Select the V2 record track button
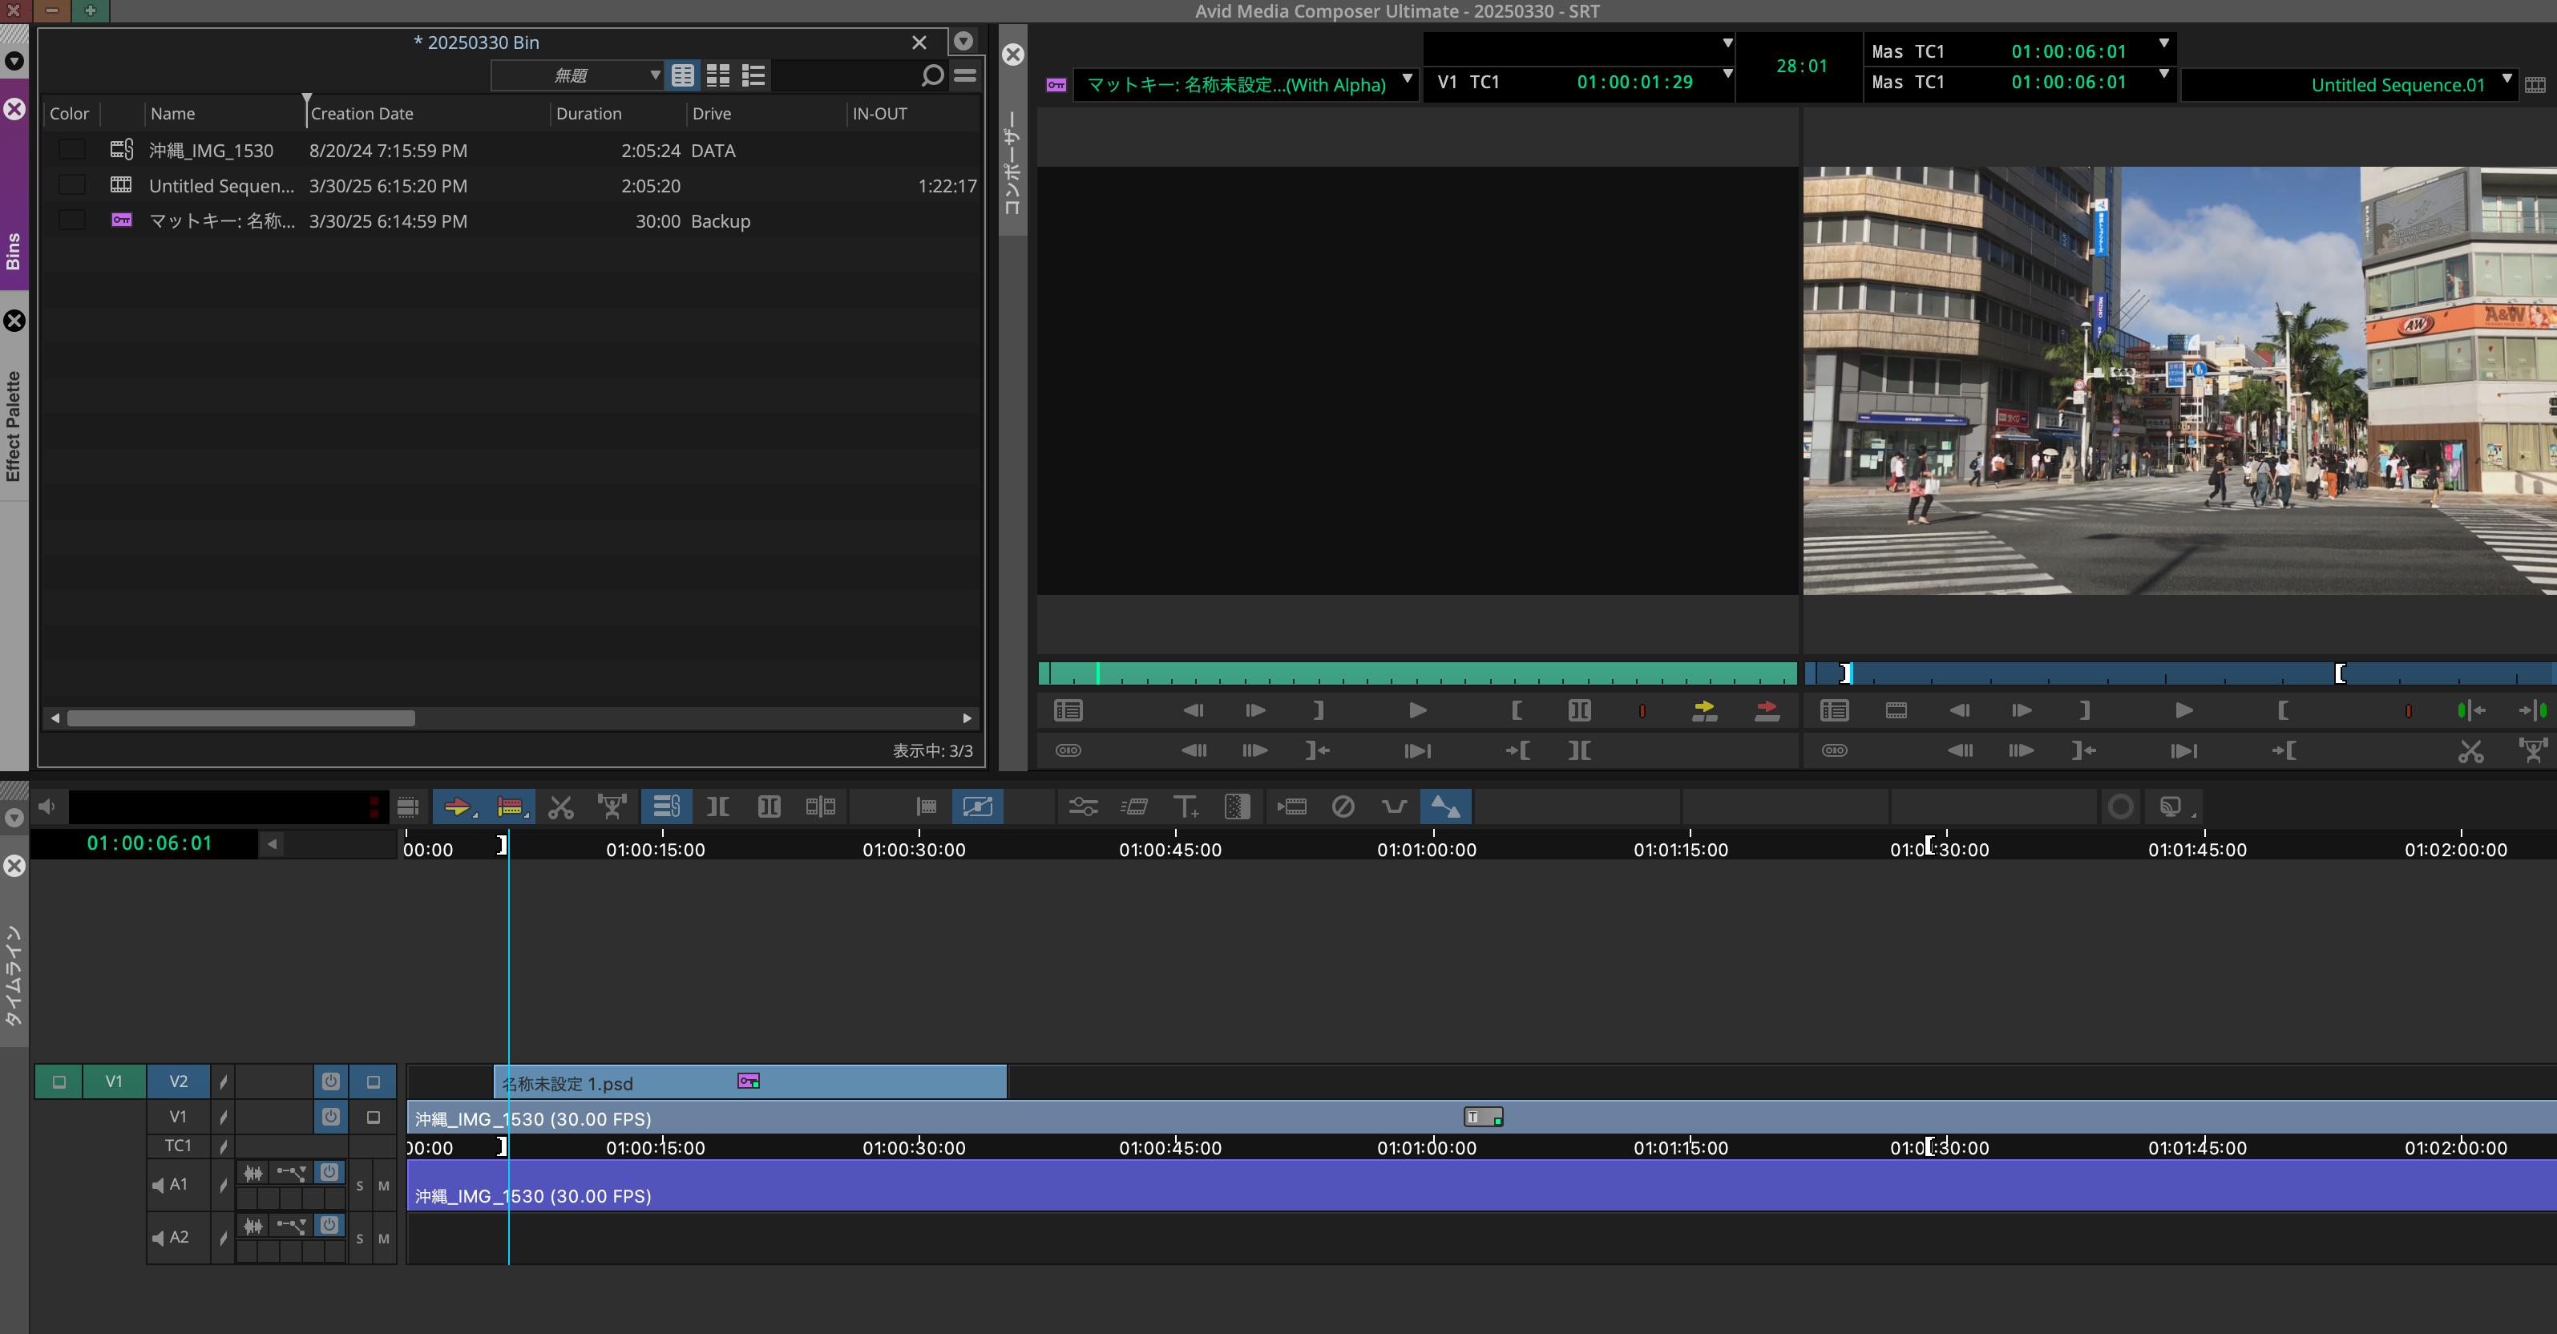Screen dimensions: 2557x1334 (179, 1082)
